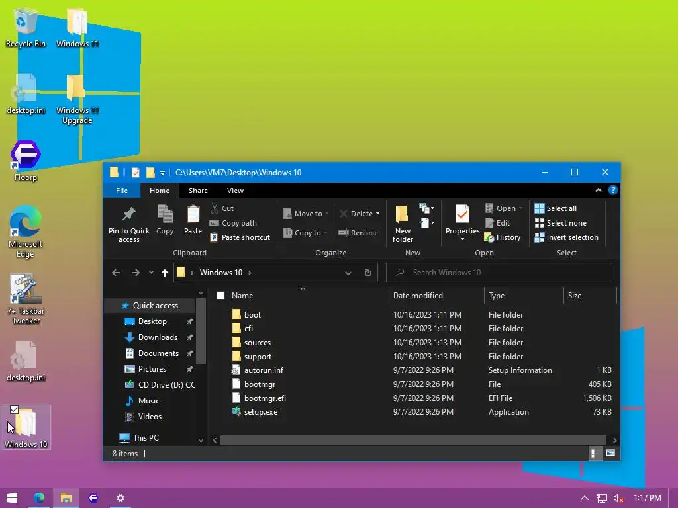Click the New folder icon
The image size is (678, 508).
402,214
